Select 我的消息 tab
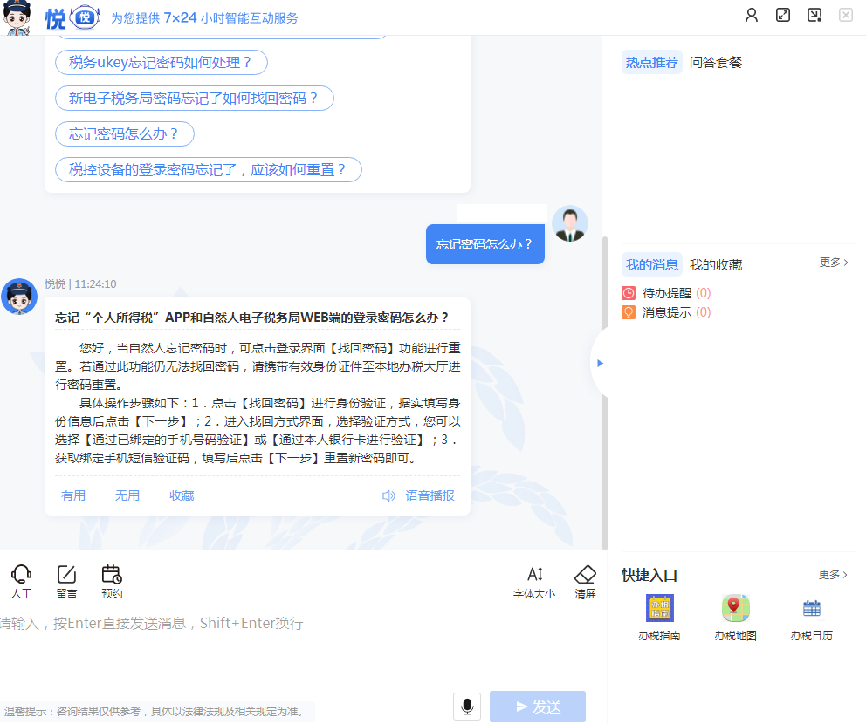Viewport: 866px width, 724px height. pyautogui.click(x=652, y=265)
